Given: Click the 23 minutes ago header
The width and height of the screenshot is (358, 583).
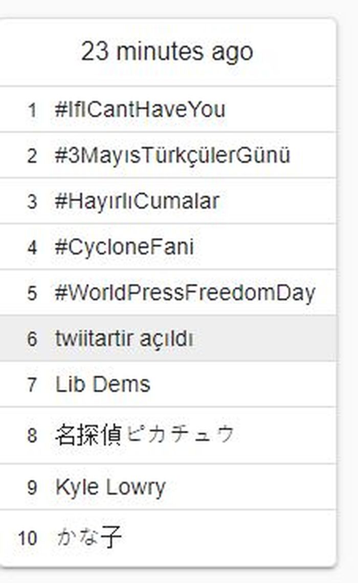Looking at the screenshot, I should click(x=169, y=51).
